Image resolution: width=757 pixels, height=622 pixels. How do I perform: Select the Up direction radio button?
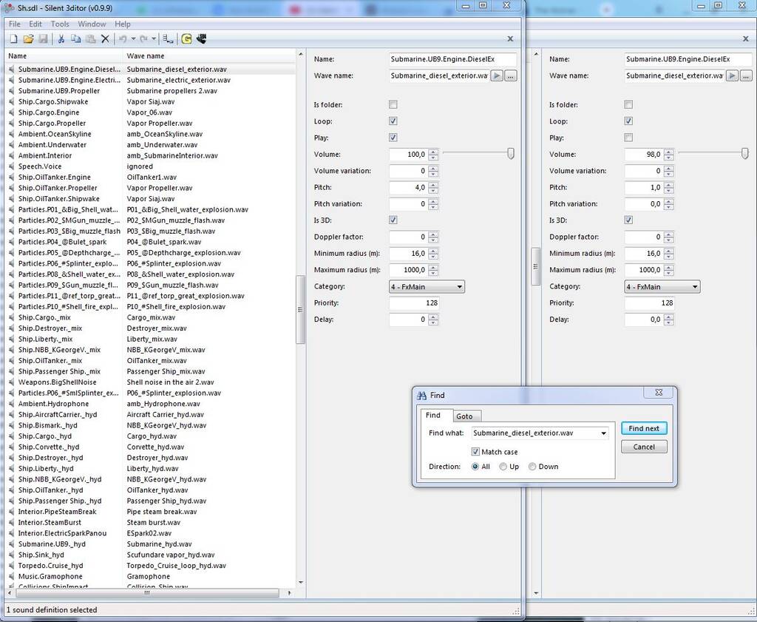(x=503, y=467)
